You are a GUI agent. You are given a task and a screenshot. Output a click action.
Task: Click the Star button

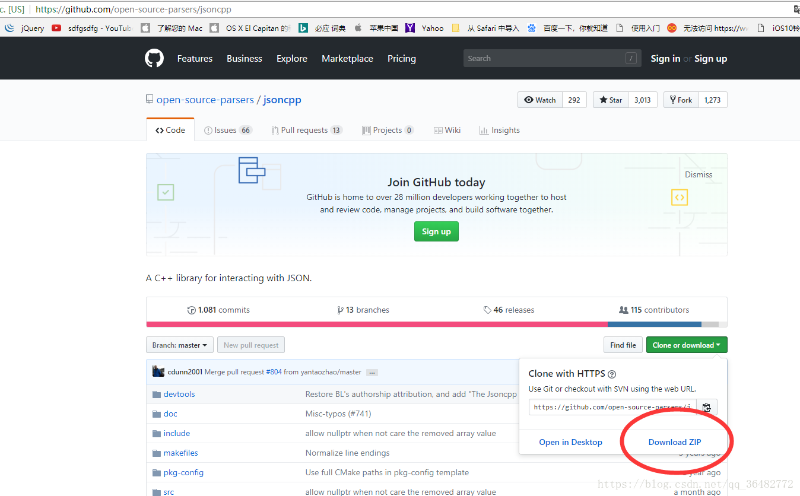611,100
